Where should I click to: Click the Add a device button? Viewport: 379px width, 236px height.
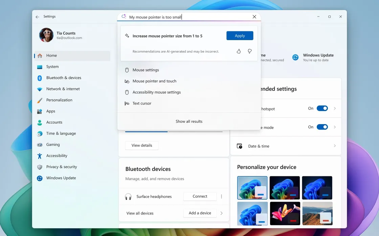tap(200, 213)
